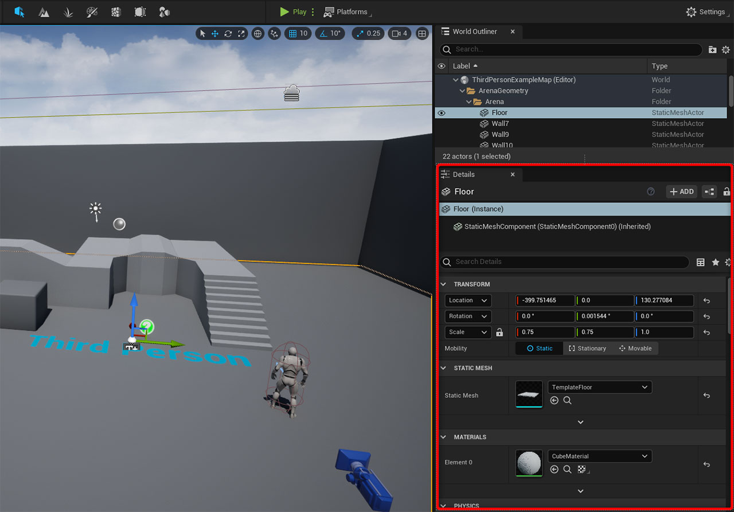
Task: Select the Landscape mode icon
Action: pos(44,11)
